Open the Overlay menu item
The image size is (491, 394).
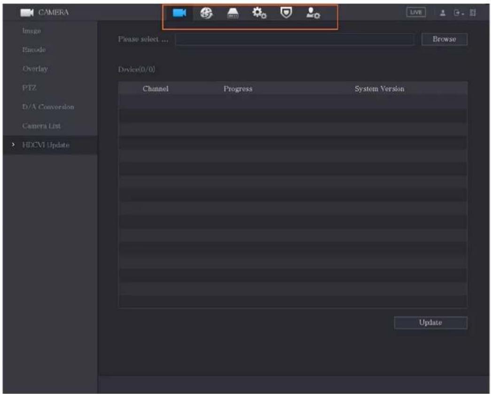(x=35, y=69)
